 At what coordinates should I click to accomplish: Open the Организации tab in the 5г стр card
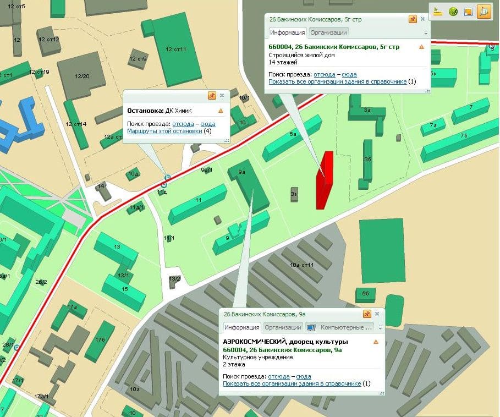tap(328, 32)
